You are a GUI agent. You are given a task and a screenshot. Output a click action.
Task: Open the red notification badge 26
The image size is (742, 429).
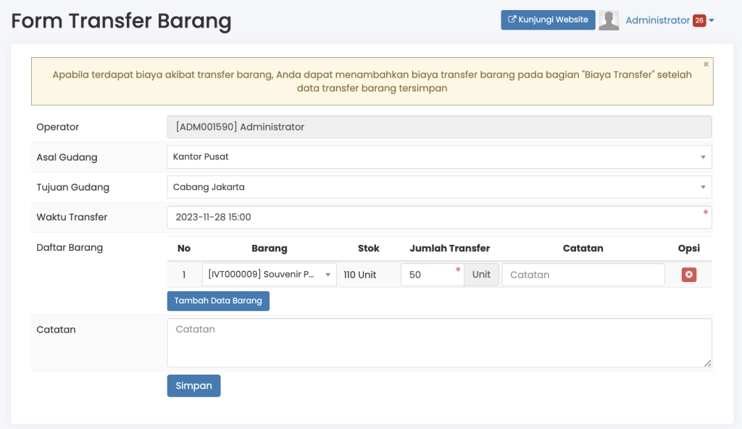(x=699, y=20)
